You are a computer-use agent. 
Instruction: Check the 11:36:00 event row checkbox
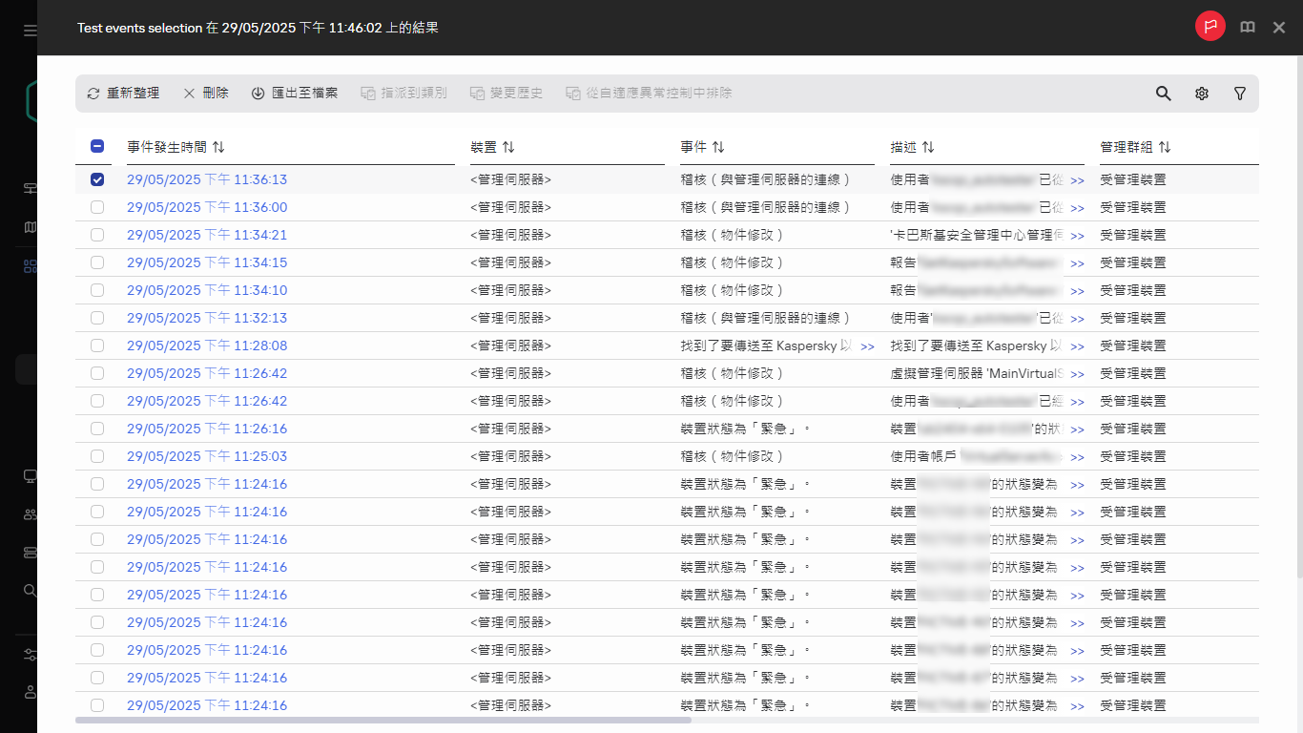tap(97, 207)
